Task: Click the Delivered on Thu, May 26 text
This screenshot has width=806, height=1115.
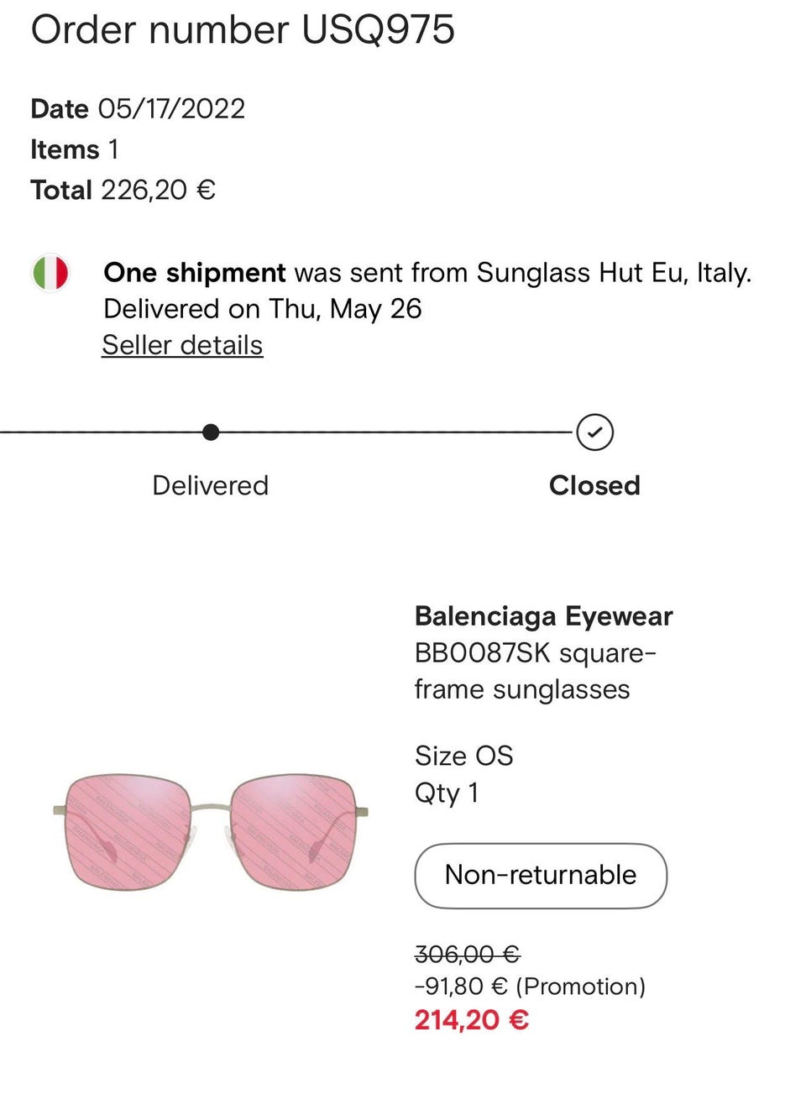Action: (x=262, y=309)
